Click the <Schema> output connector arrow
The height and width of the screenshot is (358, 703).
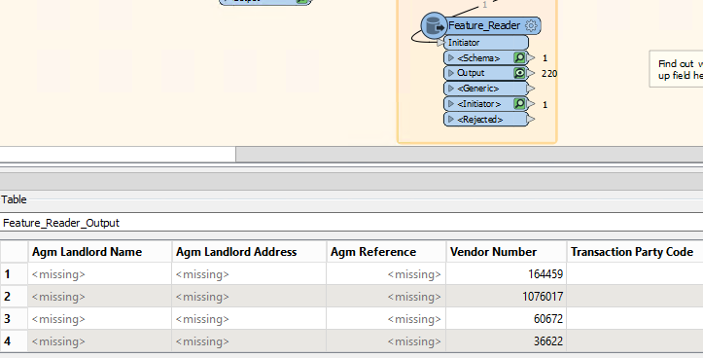531,57
